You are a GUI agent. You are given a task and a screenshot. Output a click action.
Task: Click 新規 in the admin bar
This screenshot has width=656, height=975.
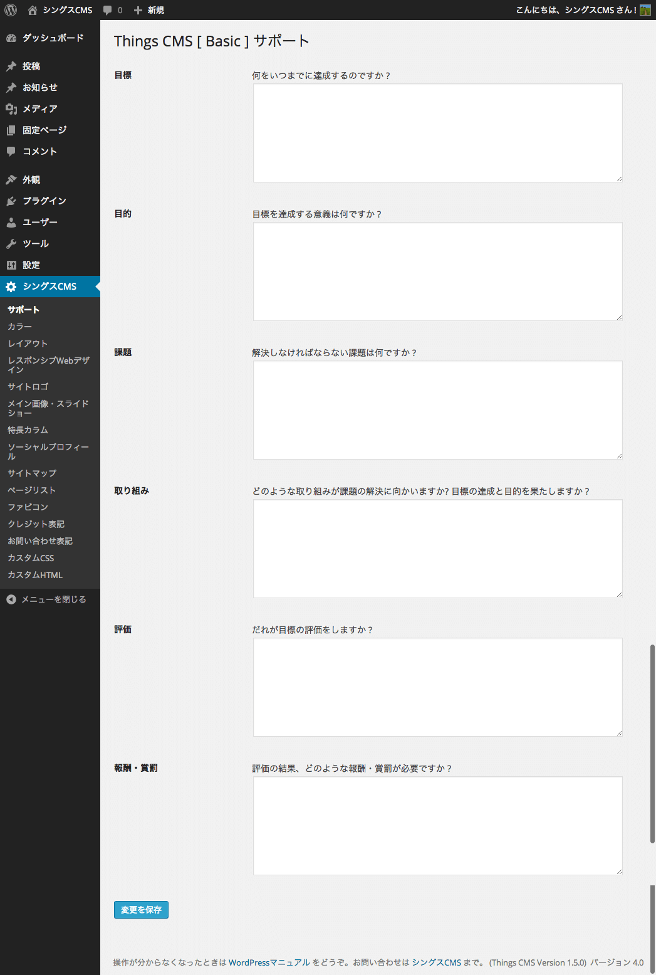[156, 10]
